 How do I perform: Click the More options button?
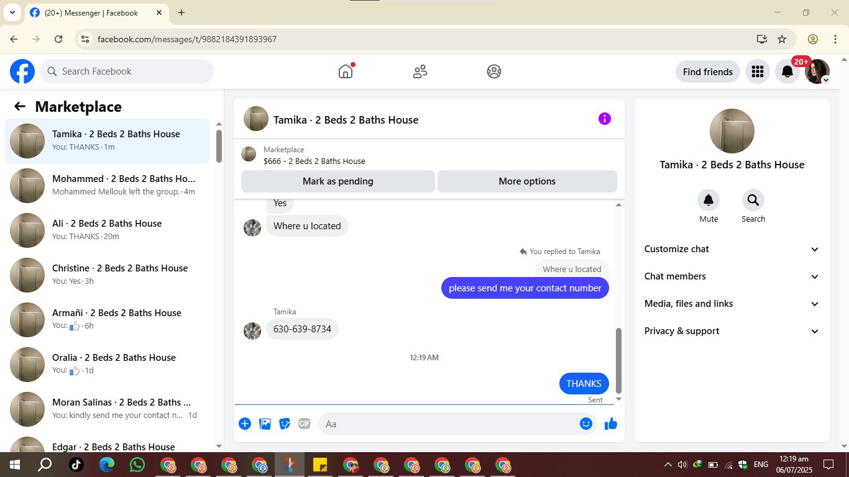527,181
